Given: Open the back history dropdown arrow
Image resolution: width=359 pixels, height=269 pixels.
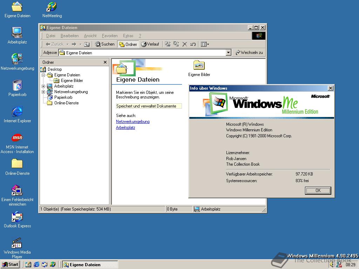Looking at the screenshot, I should 68,44.
